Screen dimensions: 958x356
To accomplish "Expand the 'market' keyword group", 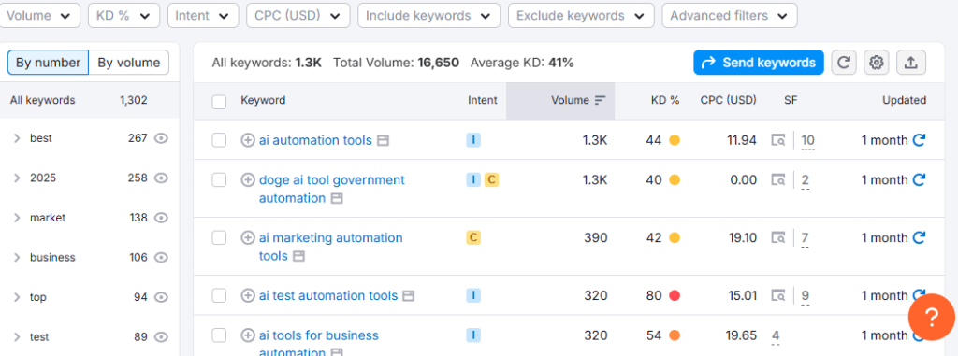I will point(17,218).
